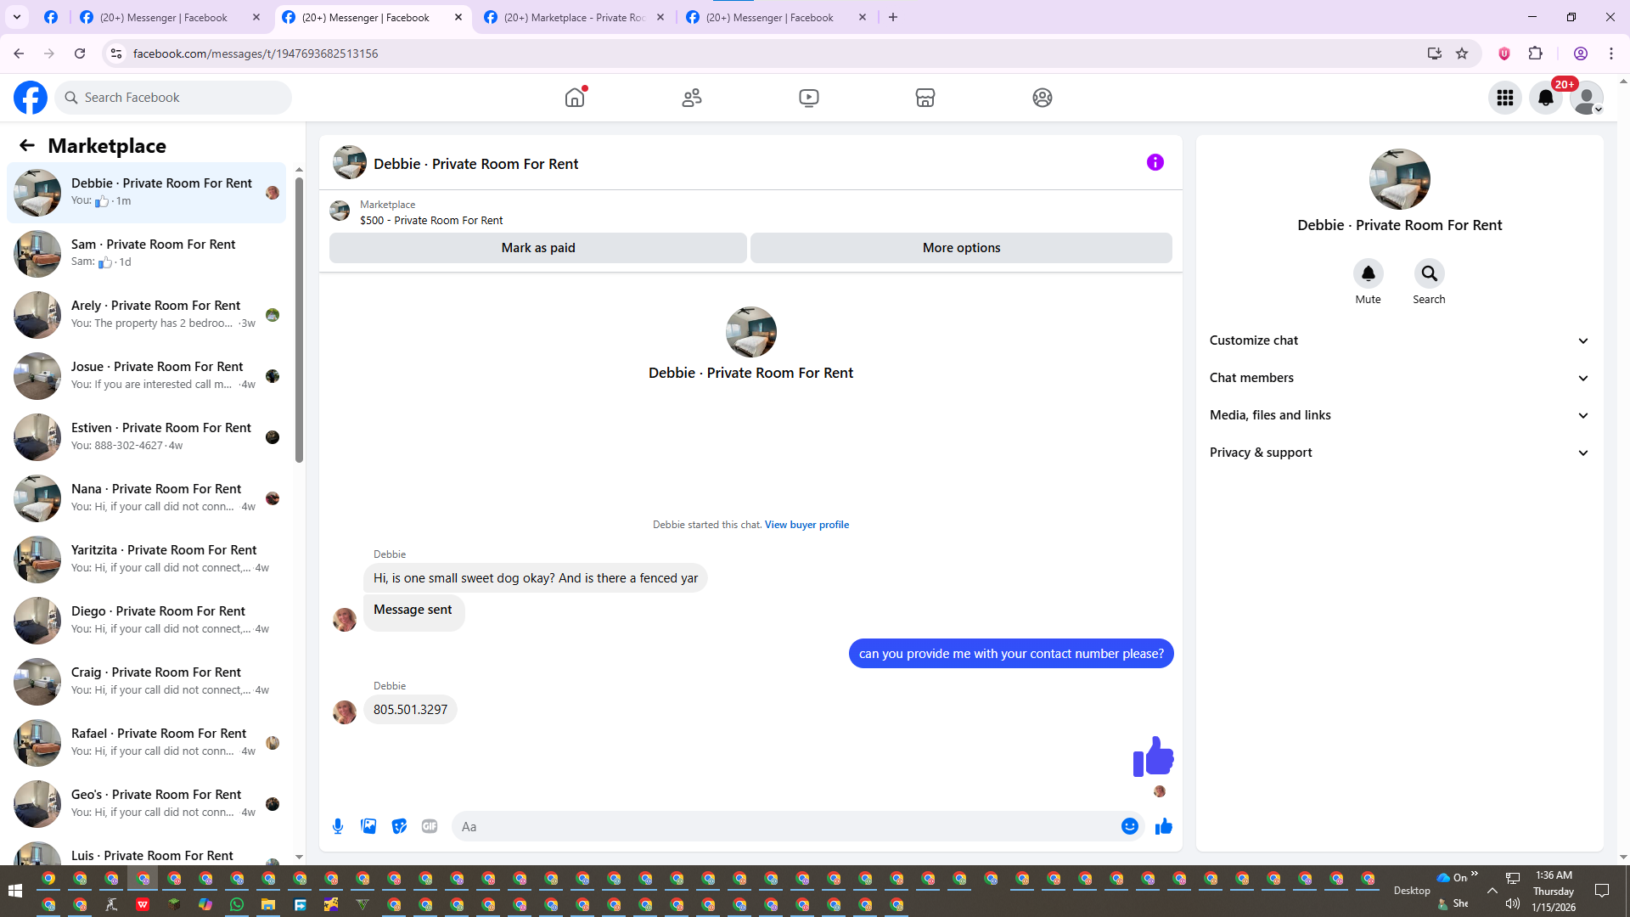Screen dimensions: 1630x917
Task: Mute the conversation with Debbie
Action: click(x=1368, y=273)
